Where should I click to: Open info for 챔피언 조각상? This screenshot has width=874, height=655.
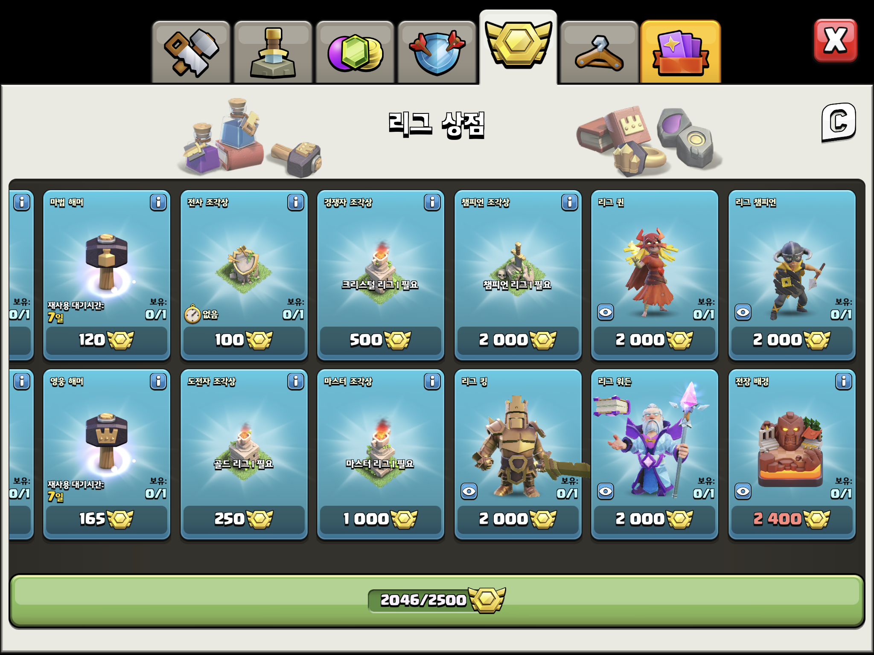coord(570,202)
